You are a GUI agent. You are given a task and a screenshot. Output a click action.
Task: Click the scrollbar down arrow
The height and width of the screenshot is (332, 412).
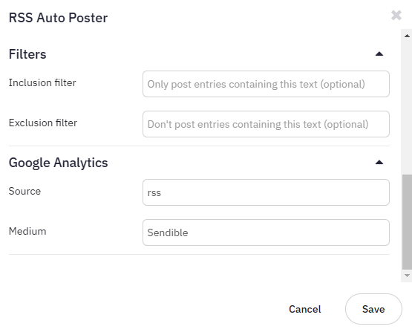(407, 276)
